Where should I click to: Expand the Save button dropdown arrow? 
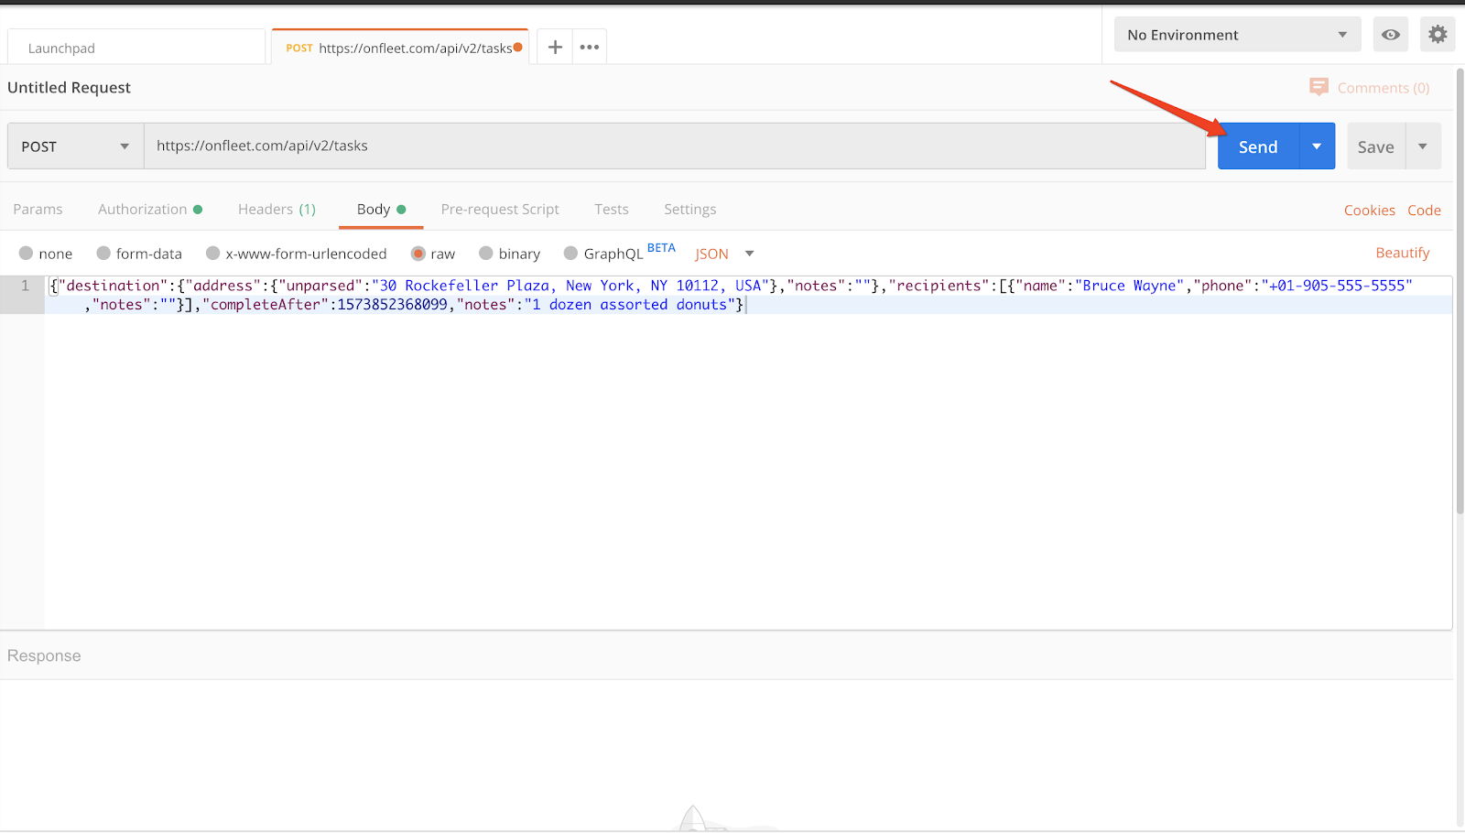tap(1423, 146)
